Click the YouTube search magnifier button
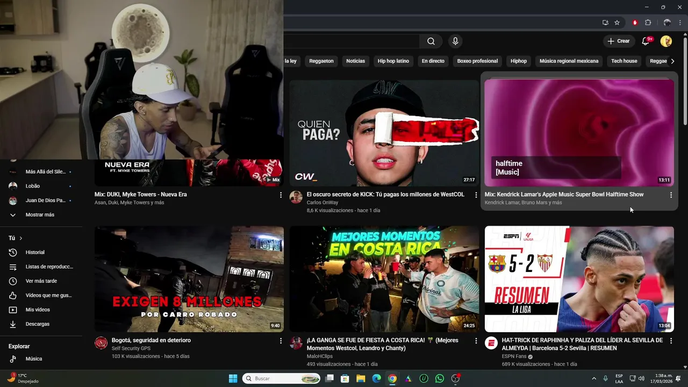Viewport: 688px width, 387px height. click(x=431, y=41)
